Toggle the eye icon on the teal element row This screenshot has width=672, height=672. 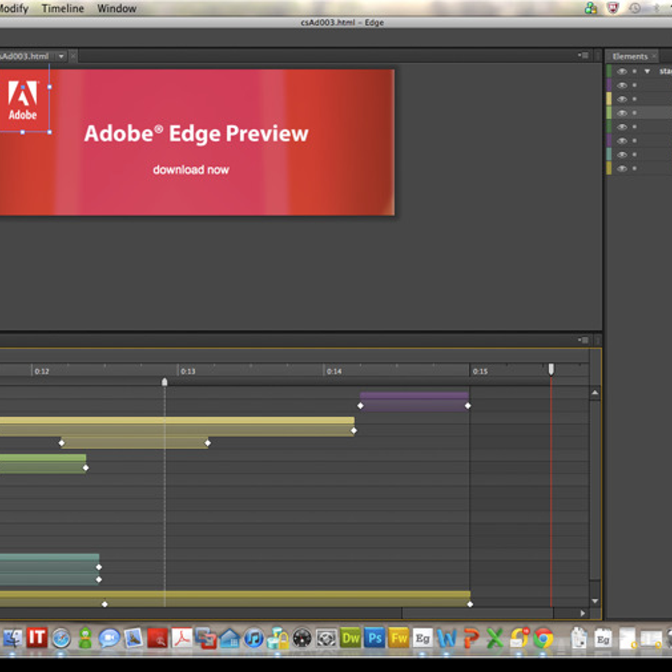point(622,155)
